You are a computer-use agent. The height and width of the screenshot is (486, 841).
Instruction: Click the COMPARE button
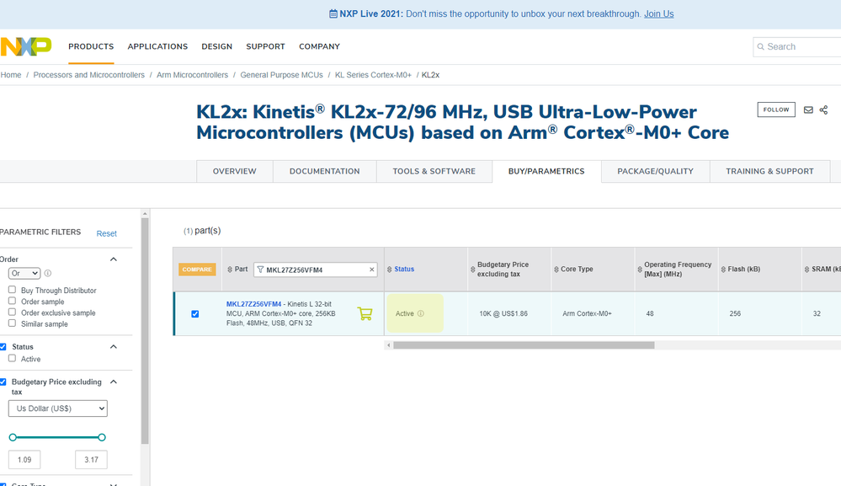pos(197,270)
